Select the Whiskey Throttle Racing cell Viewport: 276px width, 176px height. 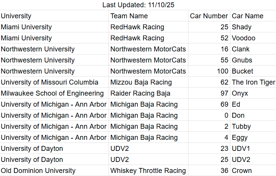tap(148, 171)
